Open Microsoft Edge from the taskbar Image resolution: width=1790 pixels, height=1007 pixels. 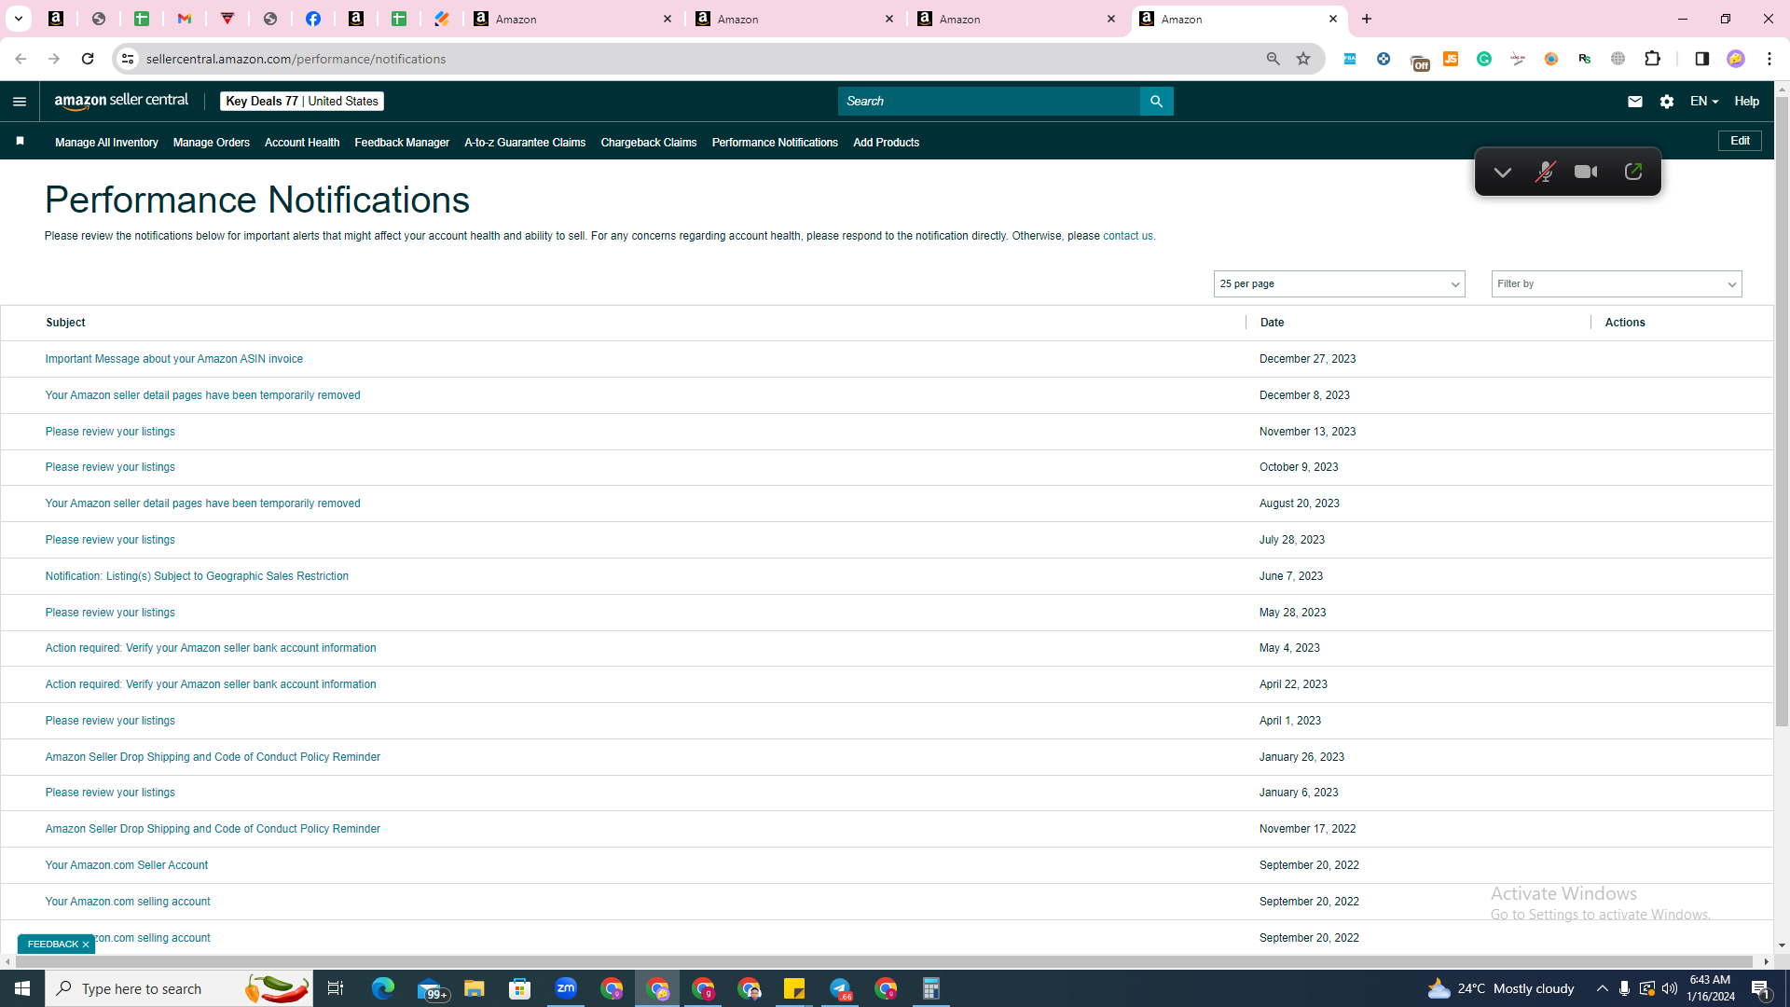click(x=383, y=988)
